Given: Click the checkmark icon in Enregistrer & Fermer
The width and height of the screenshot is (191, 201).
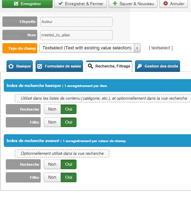Looking at the screenshot, I should pyautogui.click(x=60, y=3).
